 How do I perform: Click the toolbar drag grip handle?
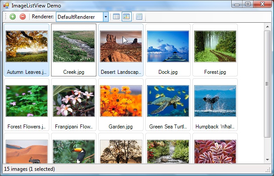[6, 17]
